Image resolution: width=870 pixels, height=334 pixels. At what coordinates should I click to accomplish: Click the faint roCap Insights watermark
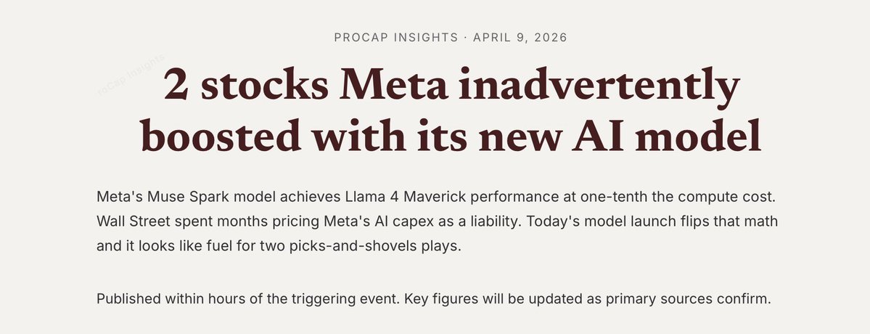[131, 76]
